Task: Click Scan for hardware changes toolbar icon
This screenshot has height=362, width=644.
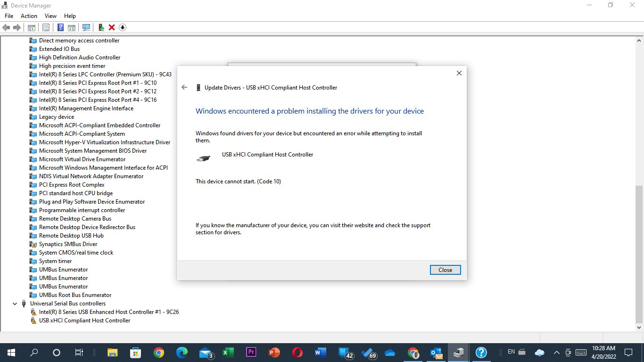Action: (86, 27)
